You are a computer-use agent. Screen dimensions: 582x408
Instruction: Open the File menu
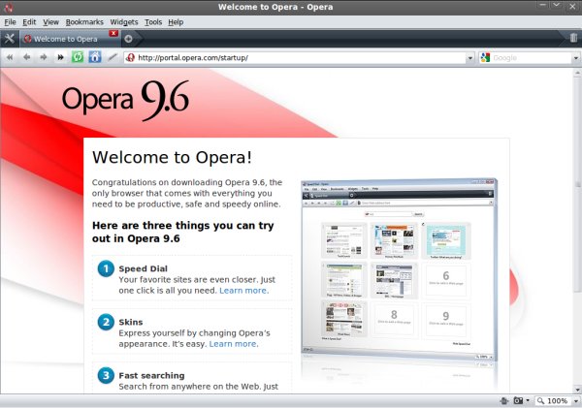click(10, 22)
